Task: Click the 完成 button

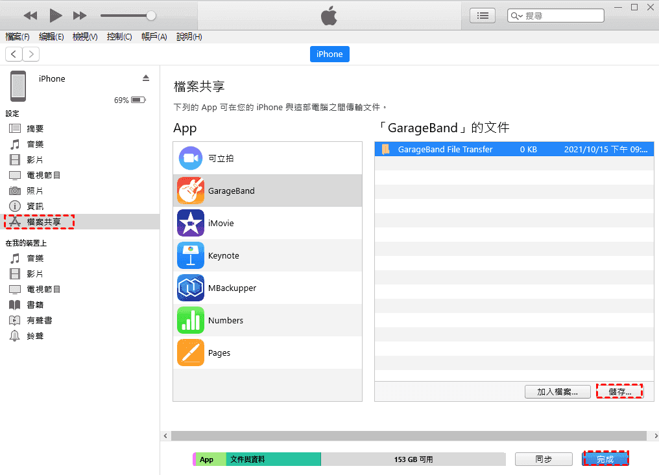Action: (x=605, y=459)
